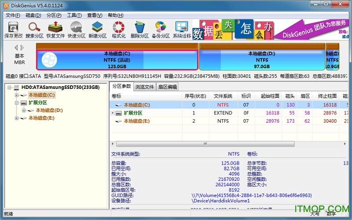
Task: Open the 分区(P) menu
Action: [54, 15]
